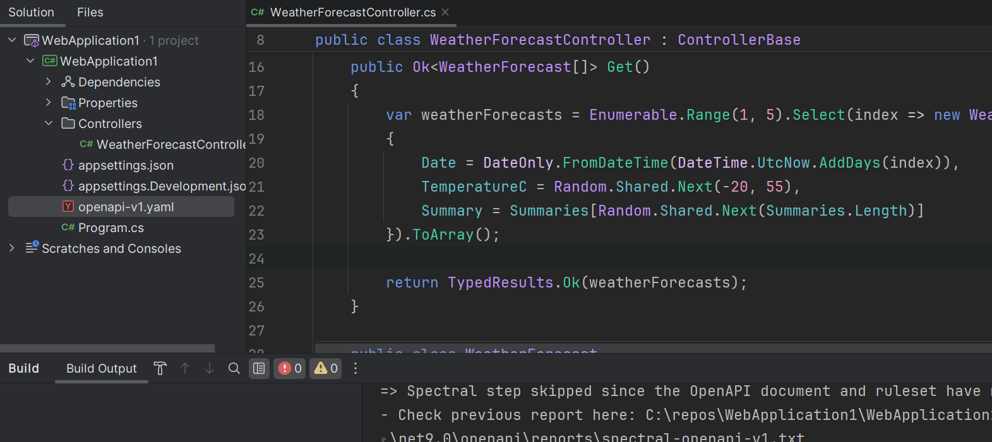Image resolution: width=992 pixels, height=442 pixels.
Task: Switch to the Files tab
Action: tap(90, 12)
